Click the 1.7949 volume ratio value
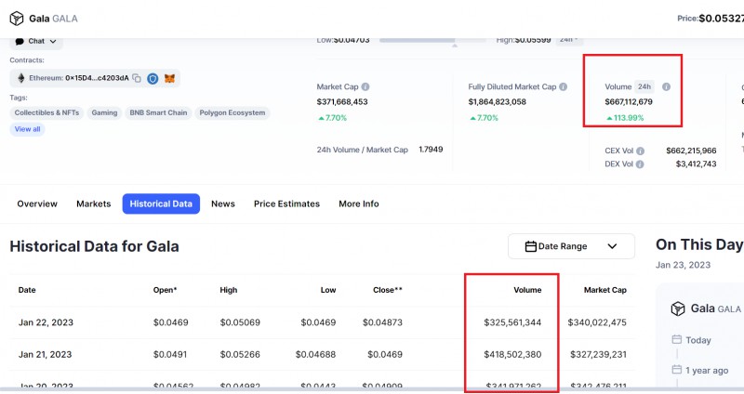 pyautogui.click(x=431, y=150)
